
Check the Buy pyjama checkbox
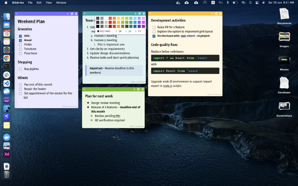click(x=20, y=69)
